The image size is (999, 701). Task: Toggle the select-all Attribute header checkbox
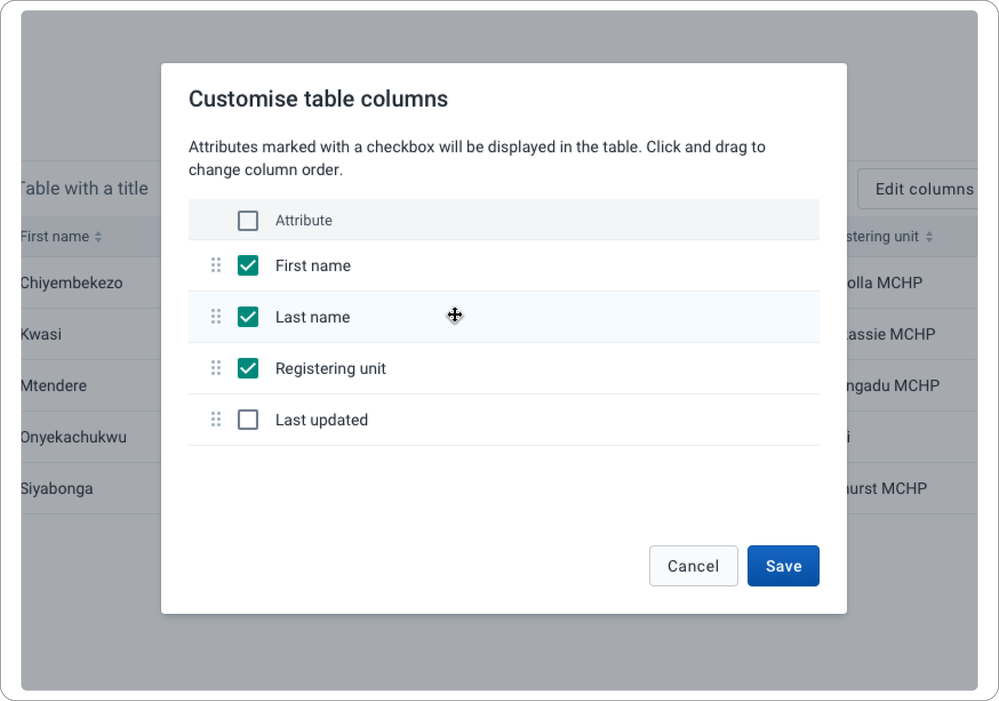248,220
